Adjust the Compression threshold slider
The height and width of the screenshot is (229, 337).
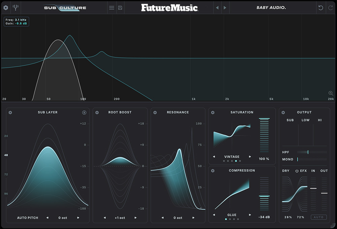[x=264, y=193]
